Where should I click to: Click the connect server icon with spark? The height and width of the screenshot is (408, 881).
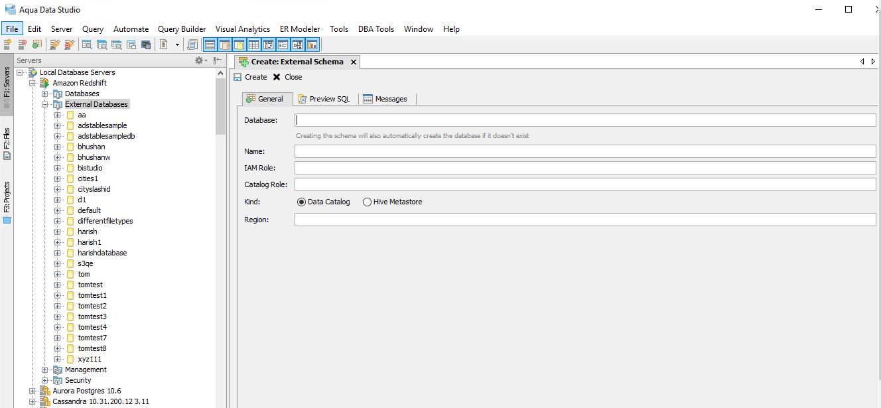[55, 44]
